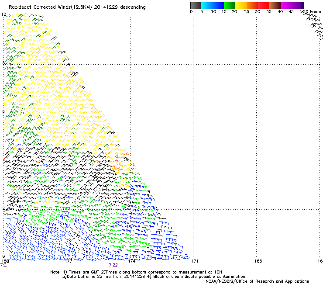Click the longitude label '-174'
The height and width of the screenshot is (284, 323).
tap(130, 261)
